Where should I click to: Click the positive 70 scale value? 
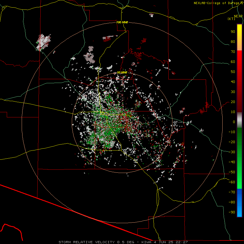233,52
